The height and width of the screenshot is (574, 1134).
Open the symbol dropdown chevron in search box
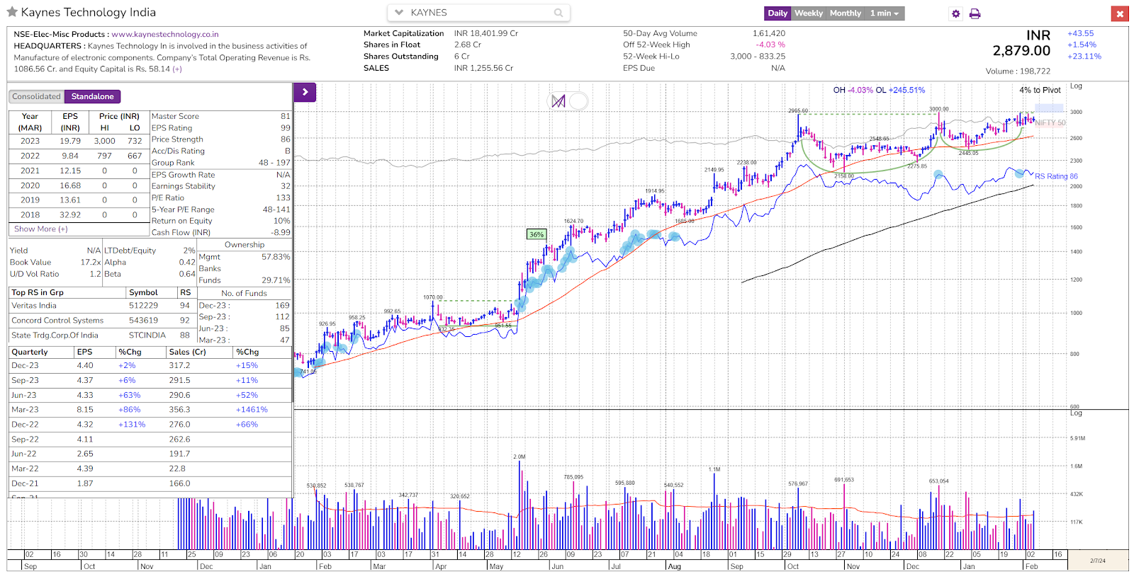point(399,13)
